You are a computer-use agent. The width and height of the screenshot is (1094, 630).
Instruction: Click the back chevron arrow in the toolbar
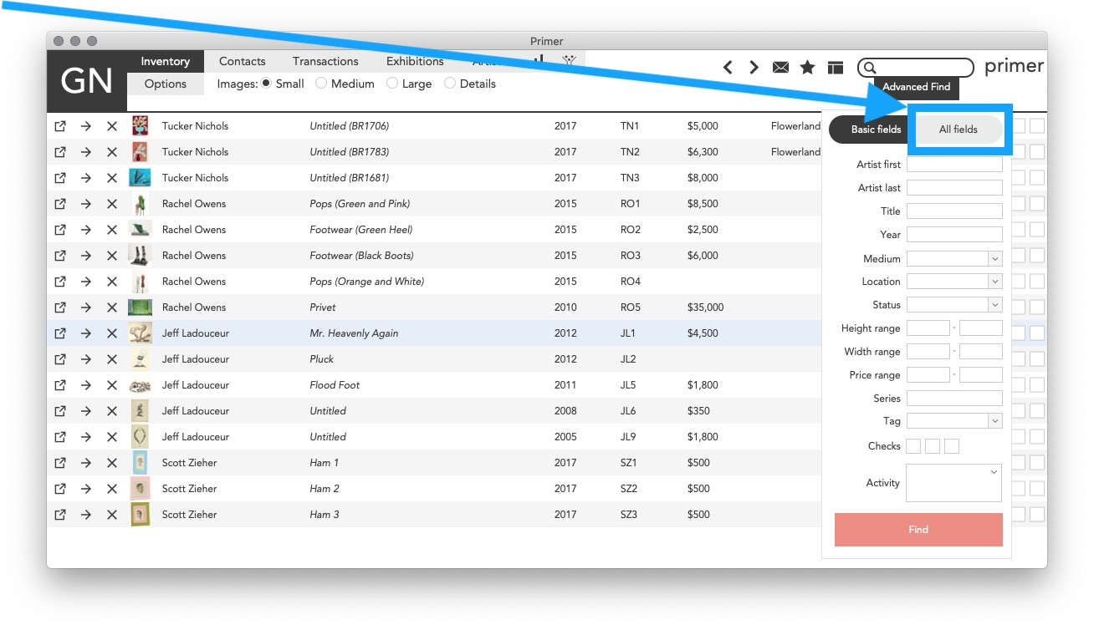click(728, 67)
